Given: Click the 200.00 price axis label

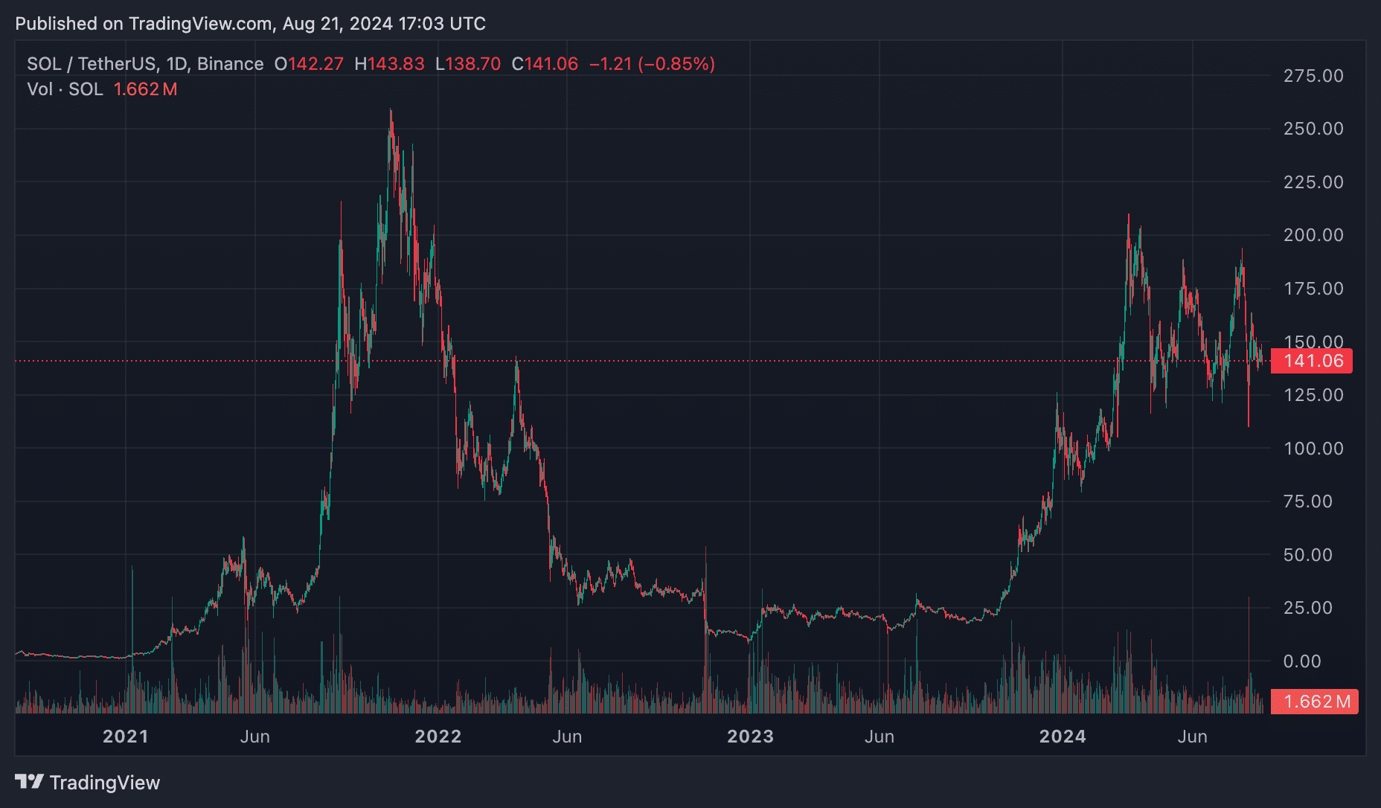Looking at the screenshot, I should click(x=1313, y=235).
